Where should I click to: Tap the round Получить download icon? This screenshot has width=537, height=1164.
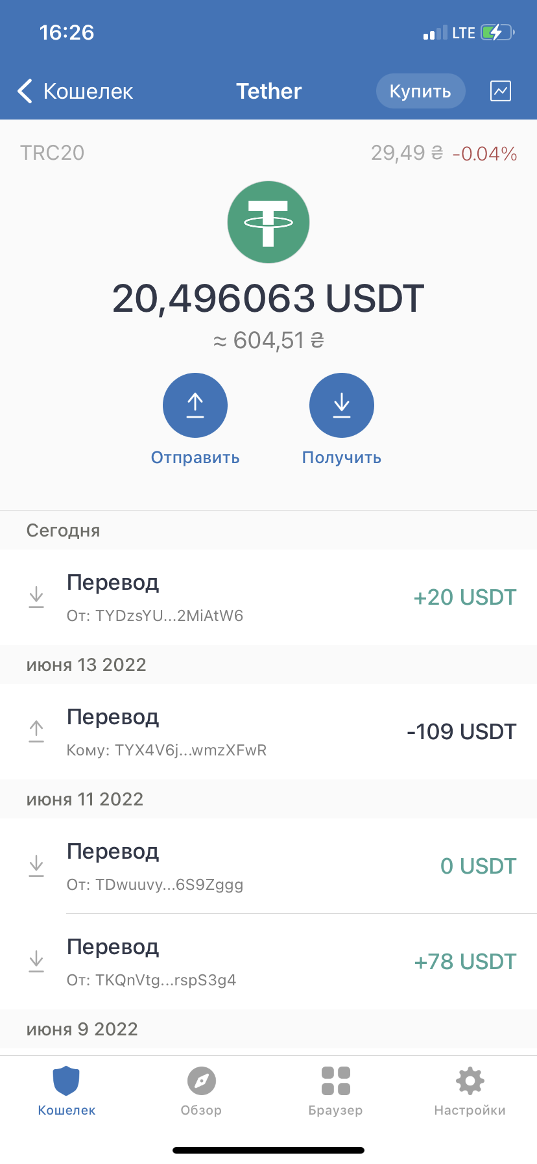[342, 405]
